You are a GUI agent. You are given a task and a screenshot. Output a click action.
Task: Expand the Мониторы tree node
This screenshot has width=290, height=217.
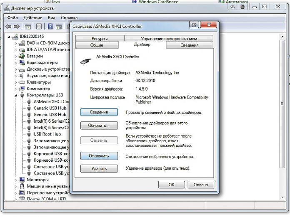16,180
